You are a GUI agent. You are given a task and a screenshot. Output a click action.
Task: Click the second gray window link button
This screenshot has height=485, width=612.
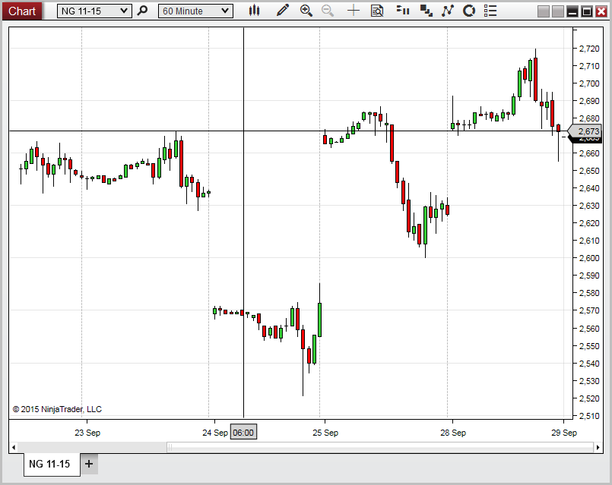click(x=558, y=11)
